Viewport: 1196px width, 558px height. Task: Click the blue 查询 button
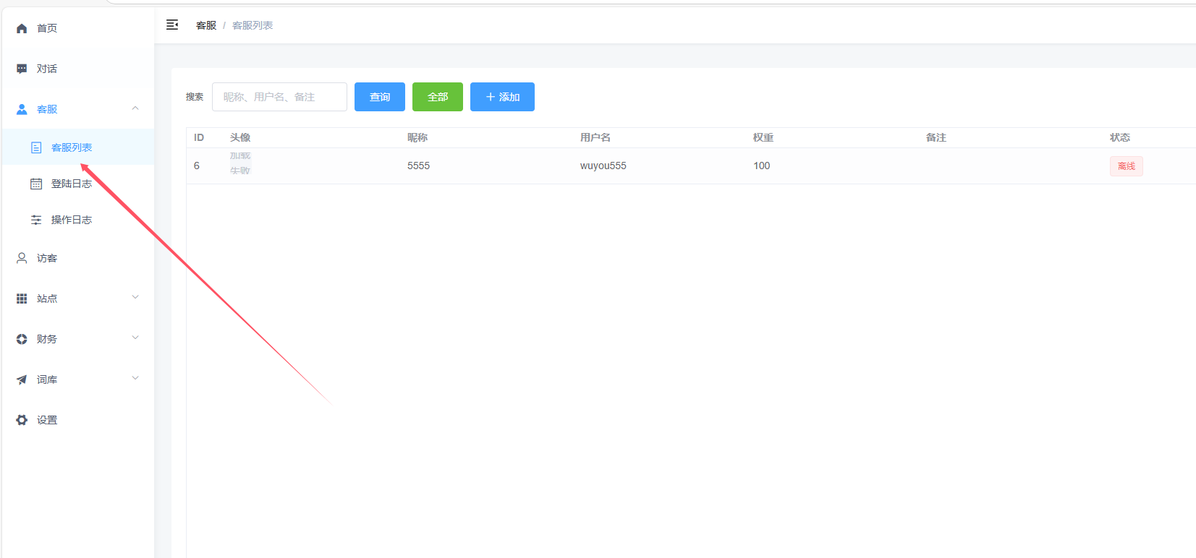380,97
